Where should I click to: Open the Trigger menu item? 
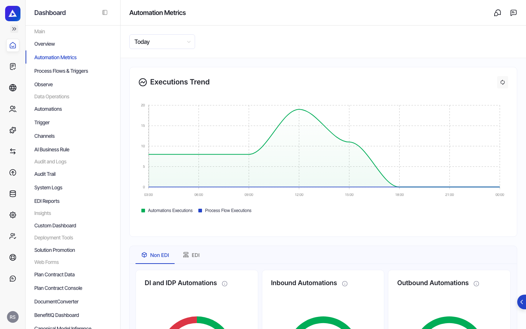pyautogui.click(x=42, y=122)
